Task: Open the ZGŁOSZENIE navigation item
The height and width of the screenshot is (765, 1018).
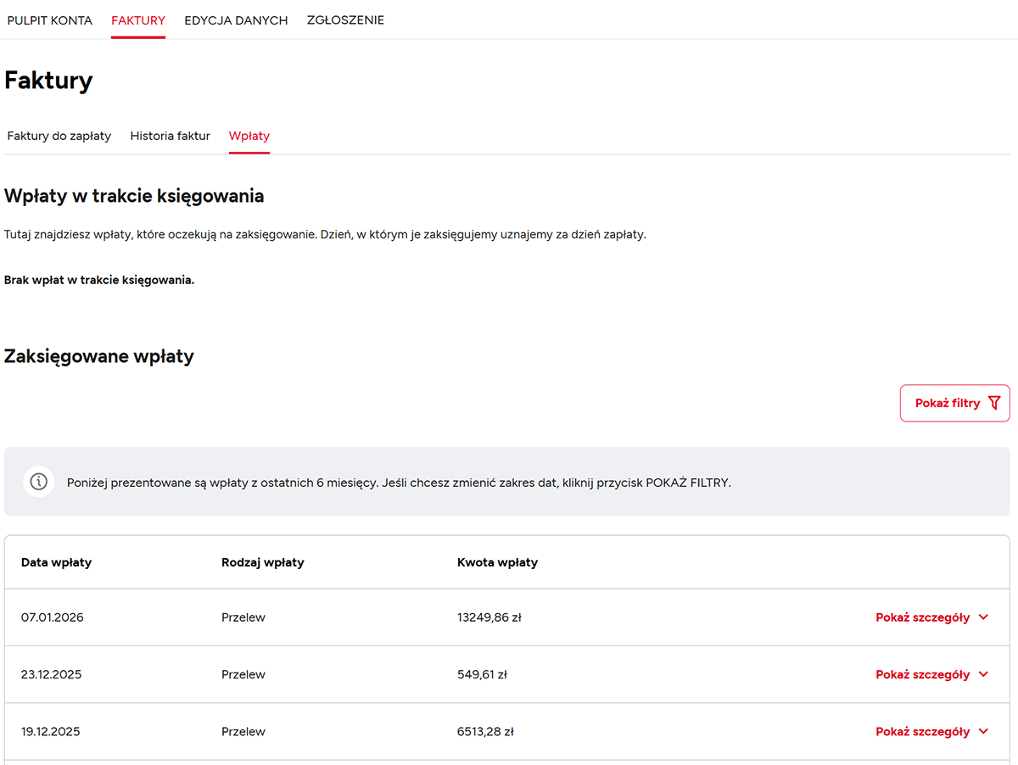Action: pyautogui.click(x=345, y=20)
